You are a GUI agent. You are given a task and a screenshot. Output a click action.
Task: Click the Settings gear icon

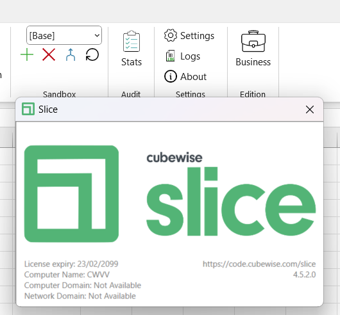[x=171, y=35]
